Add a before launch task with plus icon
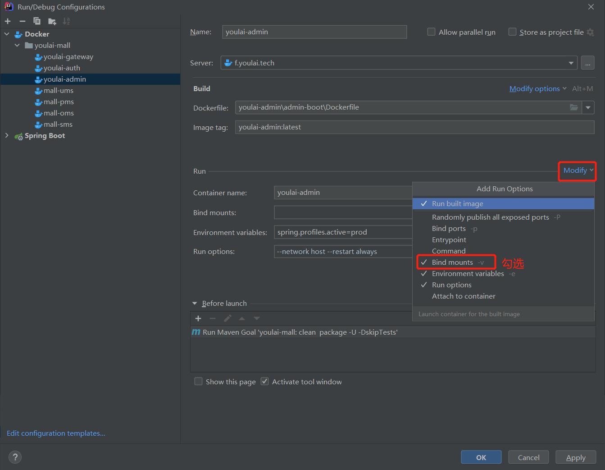The image size is (605, 470). tap(198, 318)
